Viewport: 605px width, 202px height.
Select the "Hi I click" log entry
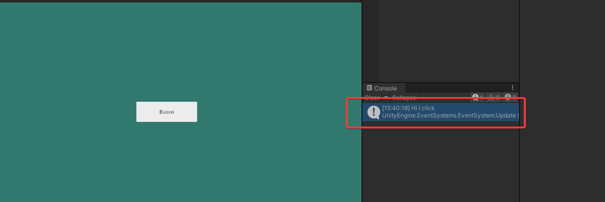pyautogui.click(x=441, y=112)
